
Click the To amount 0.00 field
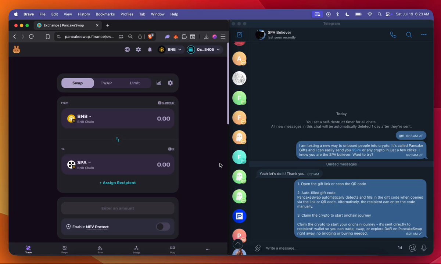pos(164,164)
